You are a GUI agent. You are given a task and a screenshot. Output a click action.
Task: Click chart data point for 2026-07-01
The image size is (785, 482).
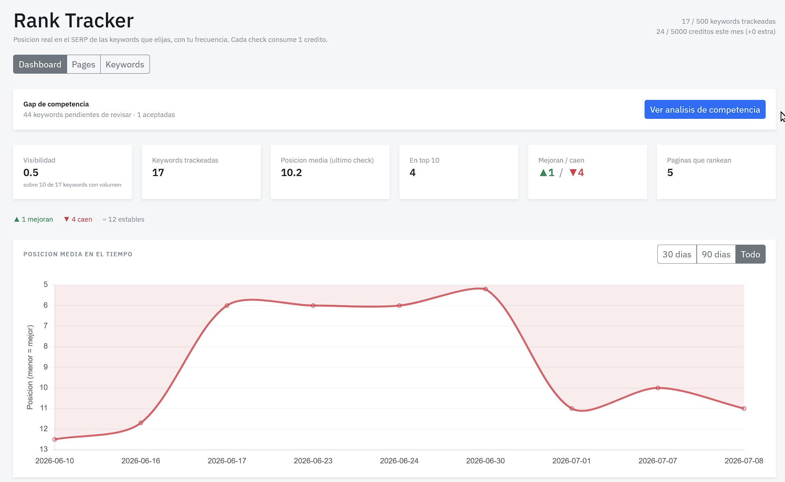[x=572, y=409]
